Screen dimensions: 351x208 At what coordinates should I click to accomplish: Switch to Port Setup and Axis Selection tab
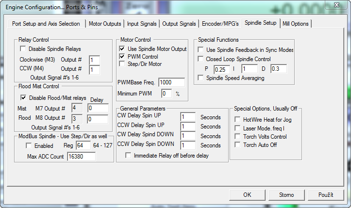pos(46,23)
